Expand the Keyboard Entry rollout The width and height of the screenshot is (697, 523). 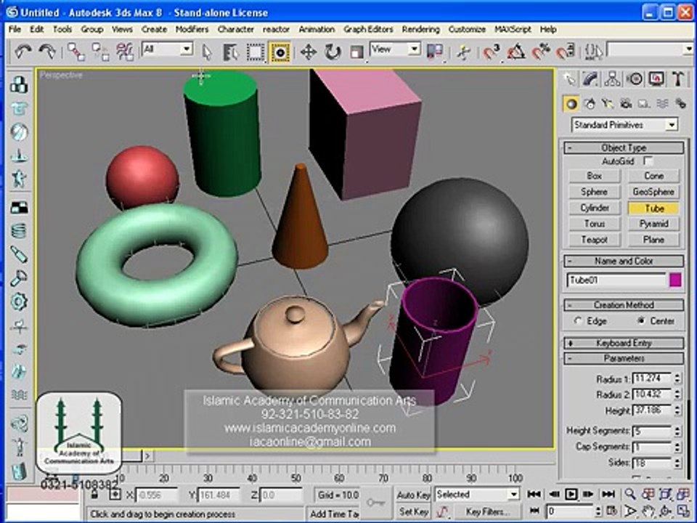click(624, 343)
